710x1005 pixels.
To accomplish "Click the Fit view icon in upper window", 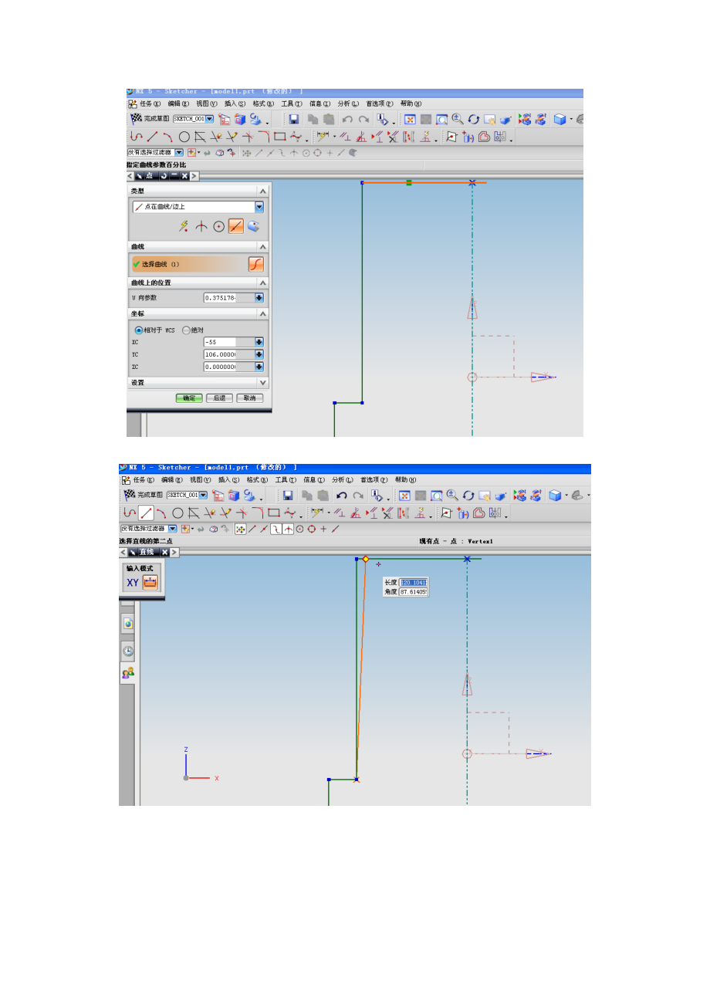I will [410, 119].
